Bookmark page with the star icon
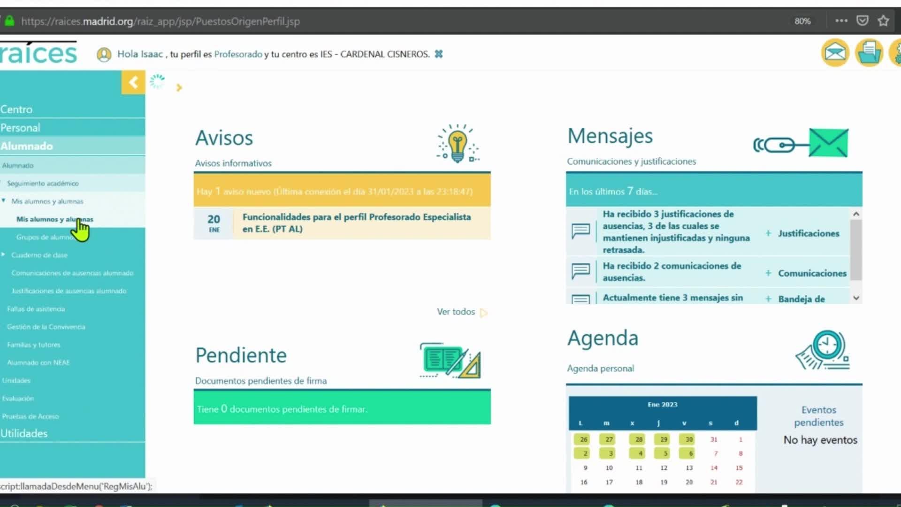 [x=883, y=21]
